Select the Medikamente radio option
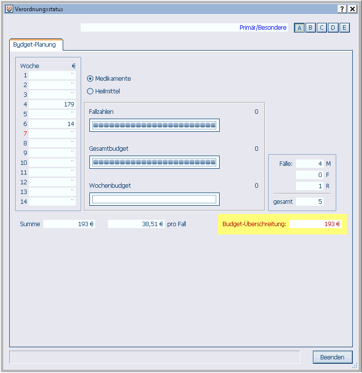This screenshot has height=373, width=362. [x=90, y=79]
